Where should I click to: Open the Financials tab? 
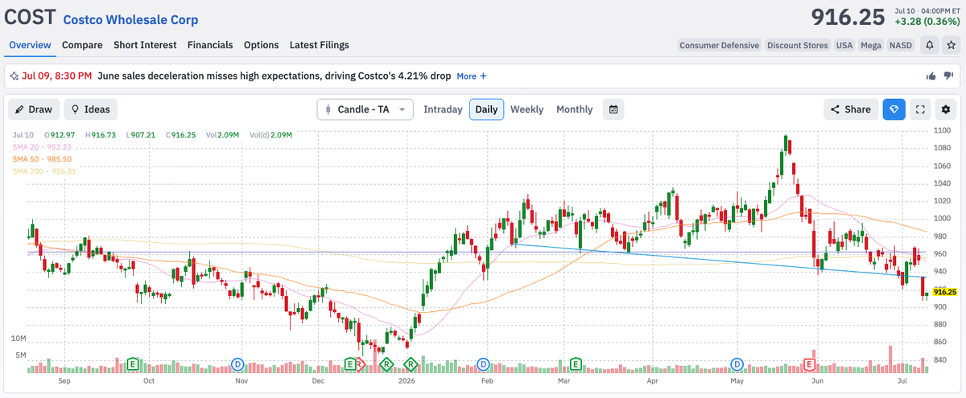click(x=210, y=45)
